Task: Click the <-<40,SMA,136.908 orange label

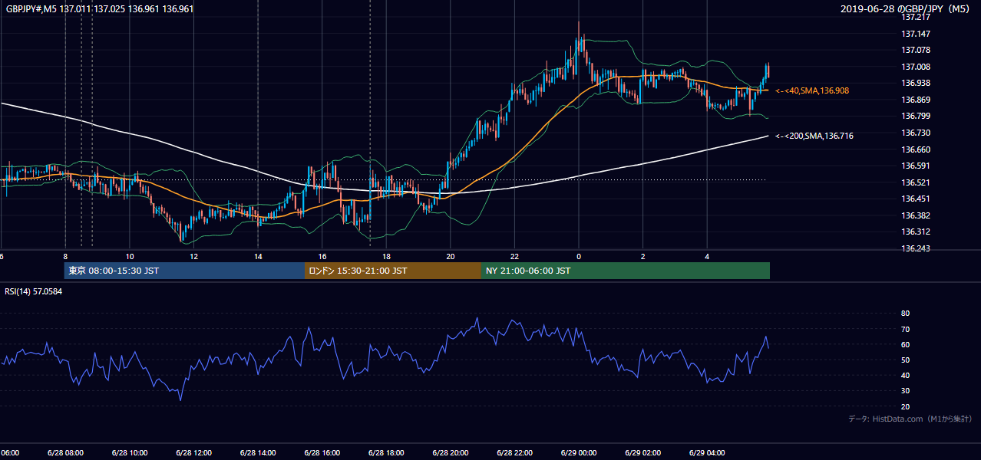Action: pos(812,90)
